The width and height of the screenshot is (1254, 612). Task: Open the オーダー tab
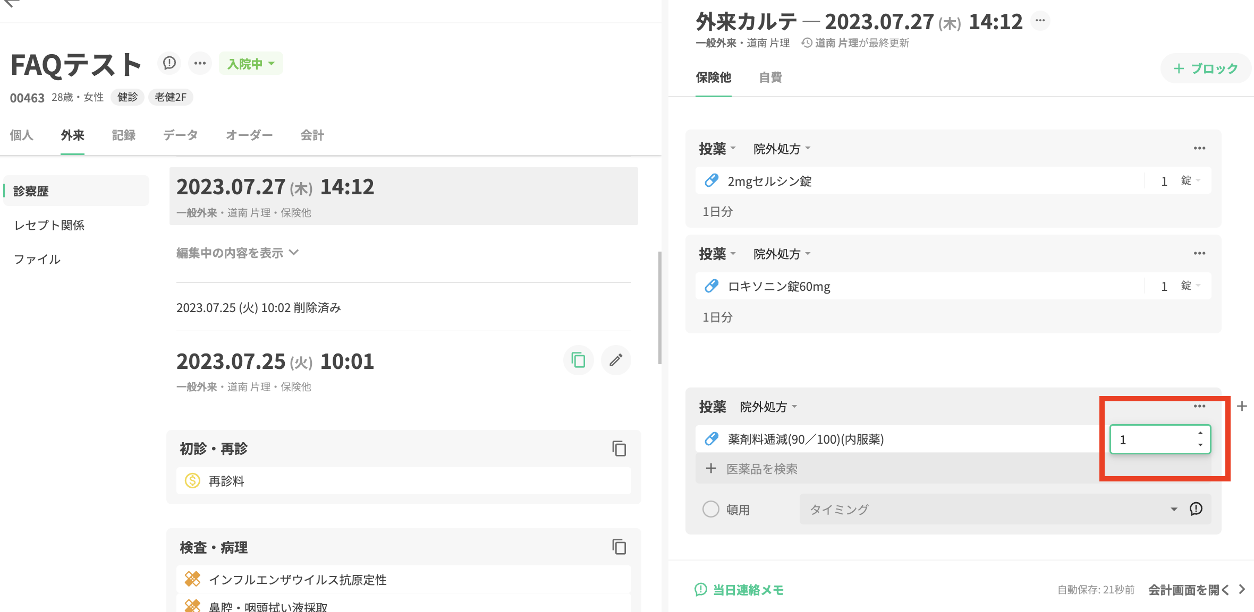click(249, 135)
